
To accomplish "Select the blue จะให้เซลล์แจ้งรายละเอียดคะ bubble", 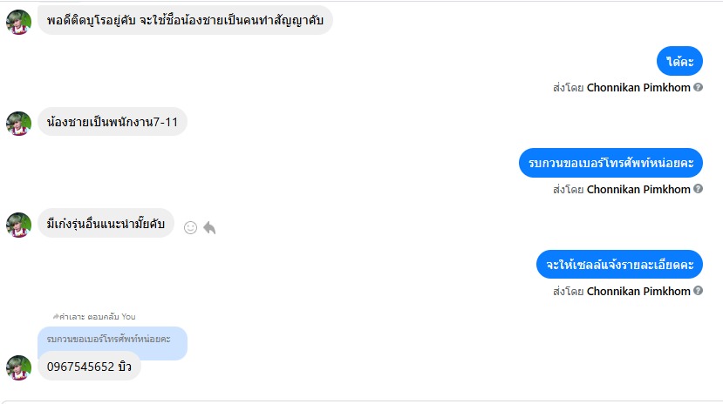I will pos(619,265).
